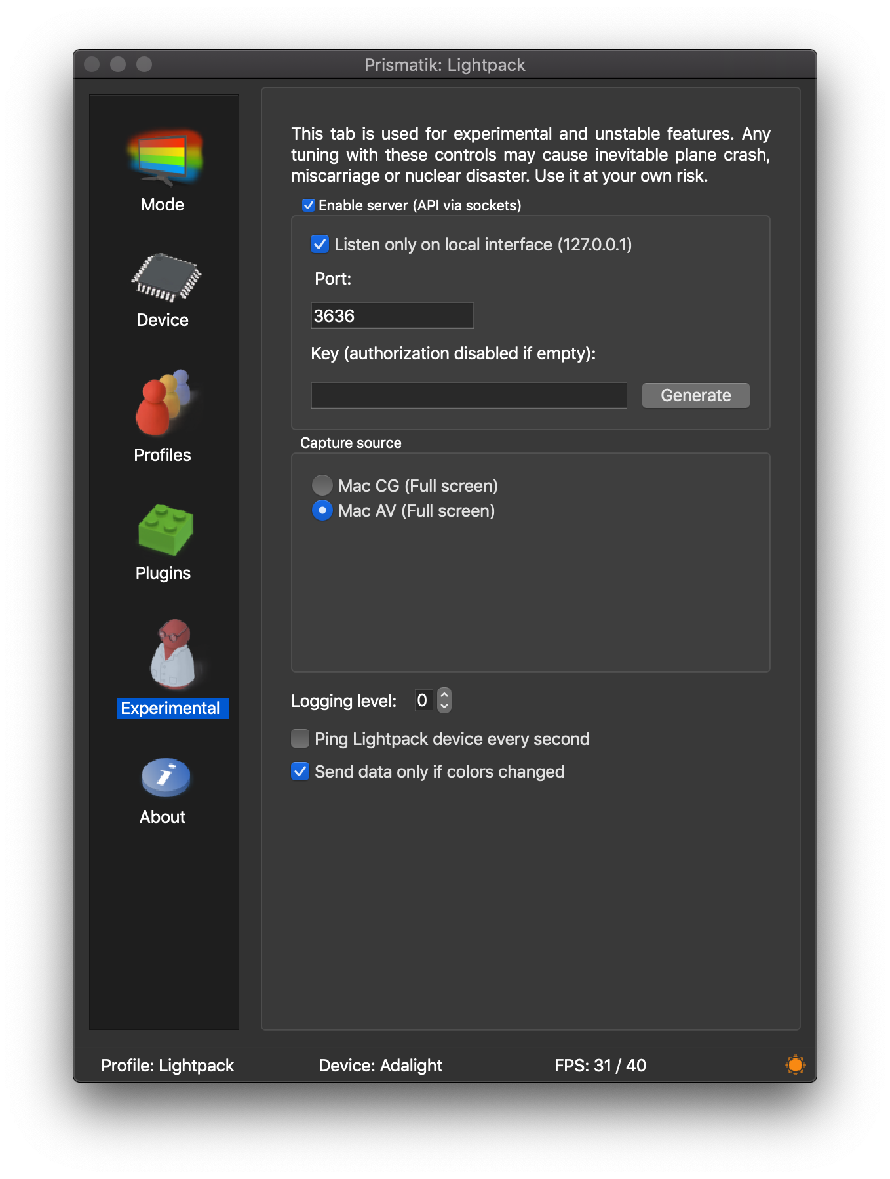The height and width of the screenshot is (1179, 890).
Task: Open the Plugins green brick icon
Action: (x=165, y=529)
